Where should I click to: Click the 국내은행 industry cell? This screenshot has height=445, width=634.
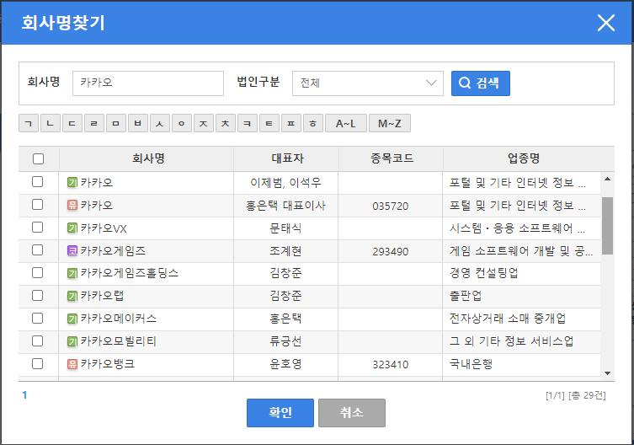471,363
